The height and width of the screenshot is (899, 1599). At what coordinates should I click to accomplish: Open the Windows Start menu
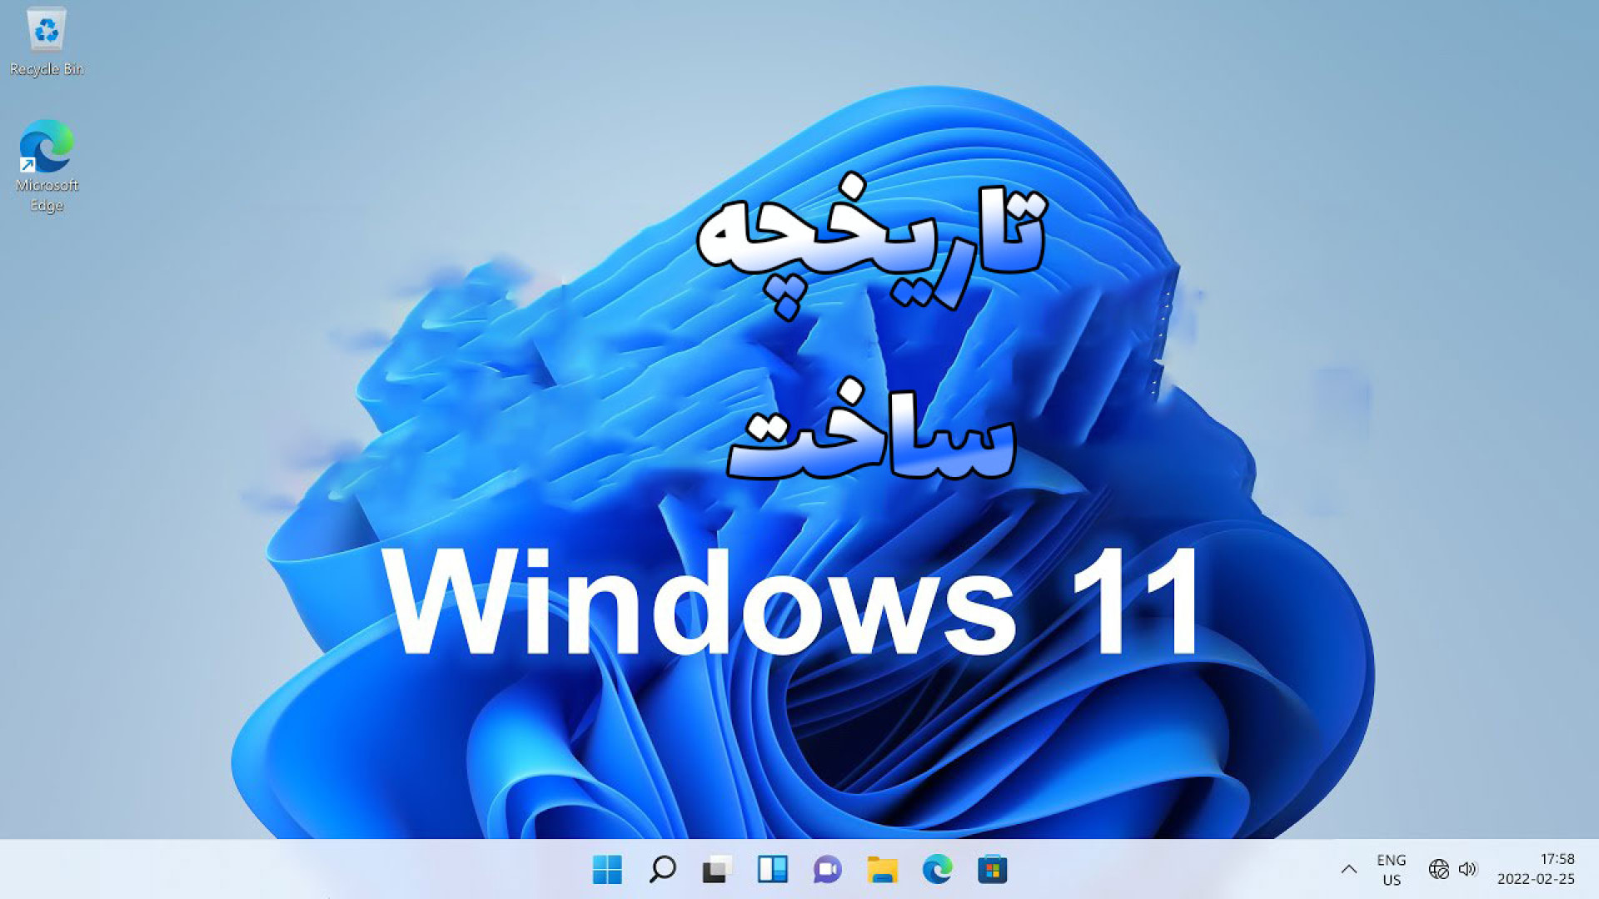point(607,870)
